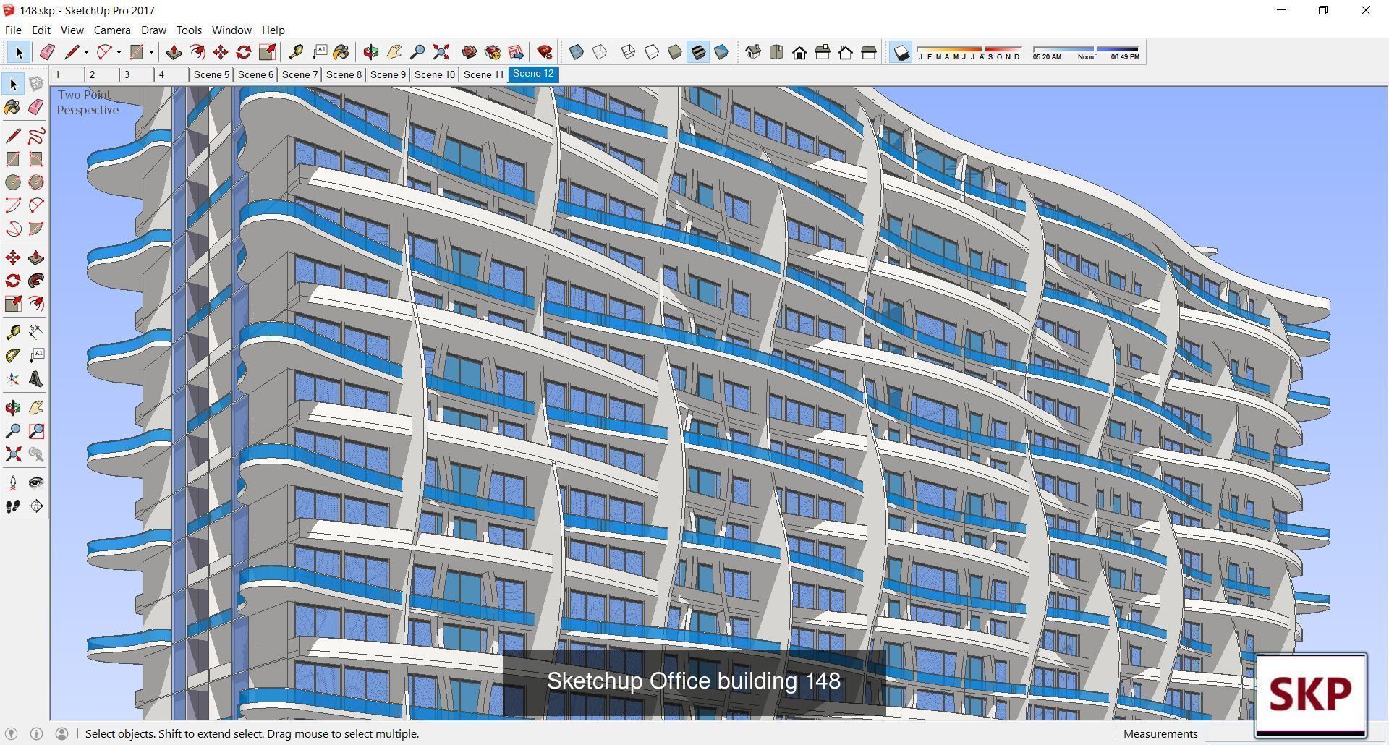Click Zoom Extents in top toolbar
This screenshot has width=1389, height=745.
click(x=441, y=52)
